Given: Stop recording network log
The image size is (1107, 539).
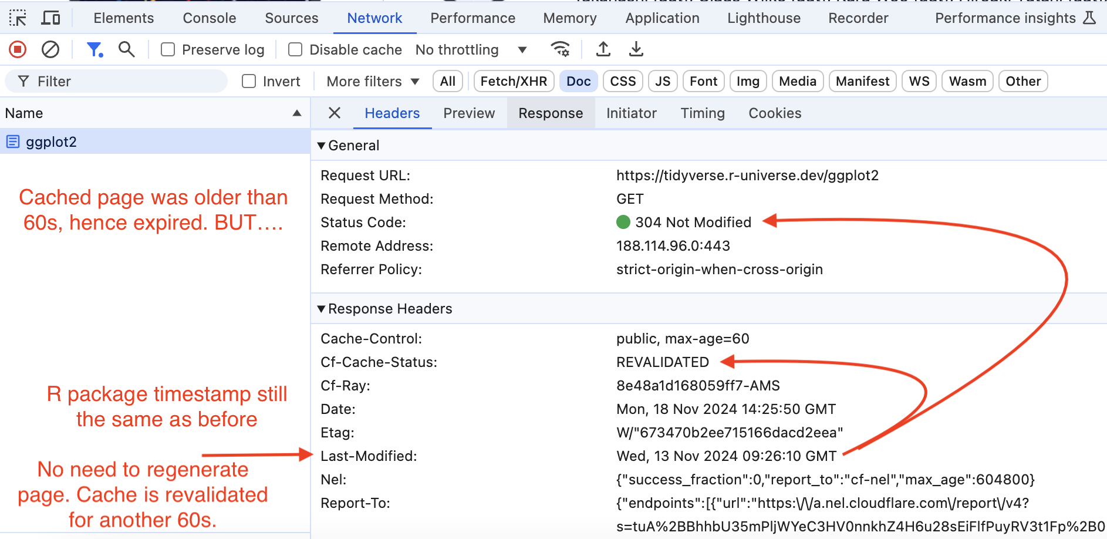Looking at the screenshot, I should pos(18,50).
